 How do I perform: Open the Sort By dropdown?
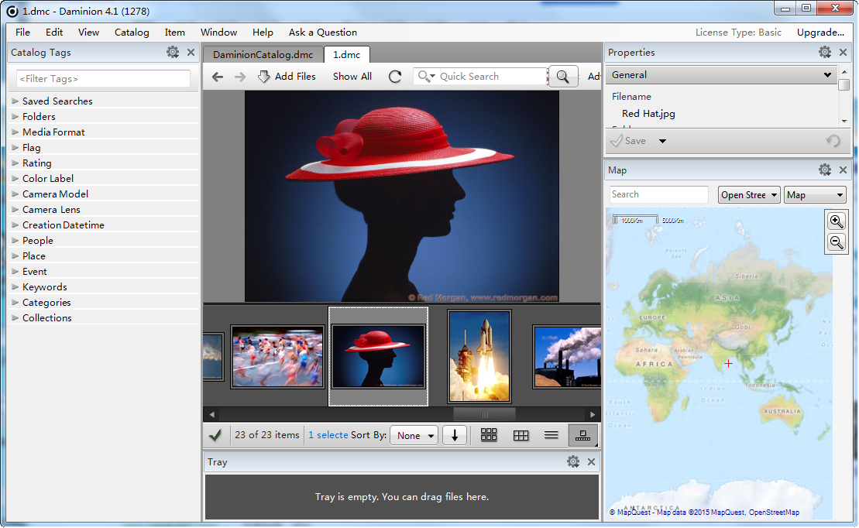pos(414,435)
